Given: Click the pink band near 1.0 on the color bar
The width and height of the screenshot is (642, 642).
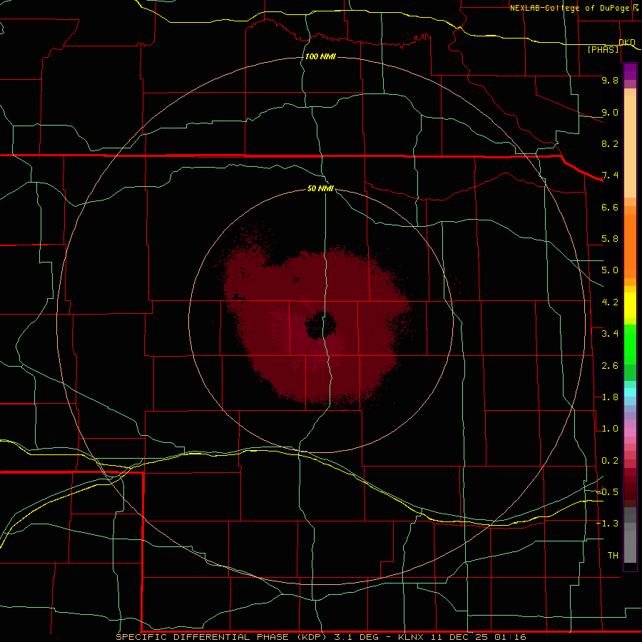Looking at the screenshot, I should 630,432.
